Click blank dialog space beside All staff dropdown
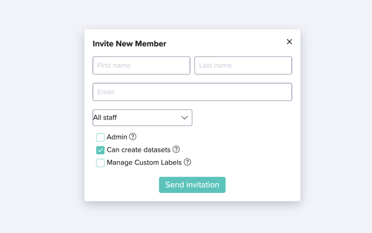Viewport: 372px width, 233px height. [242, 118]
